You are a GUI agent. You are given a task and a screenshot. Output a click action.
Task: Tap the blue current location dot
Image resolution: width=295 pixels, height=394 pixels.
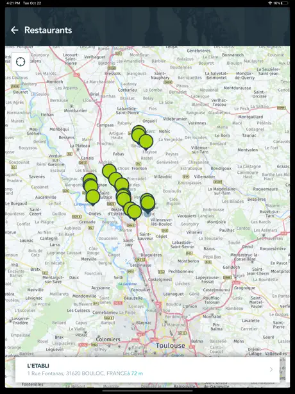(147, 214)
